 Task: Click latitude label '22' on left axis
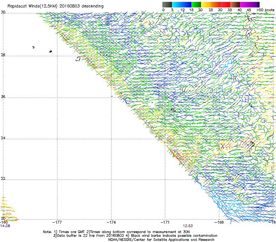[x=3, y=178]
